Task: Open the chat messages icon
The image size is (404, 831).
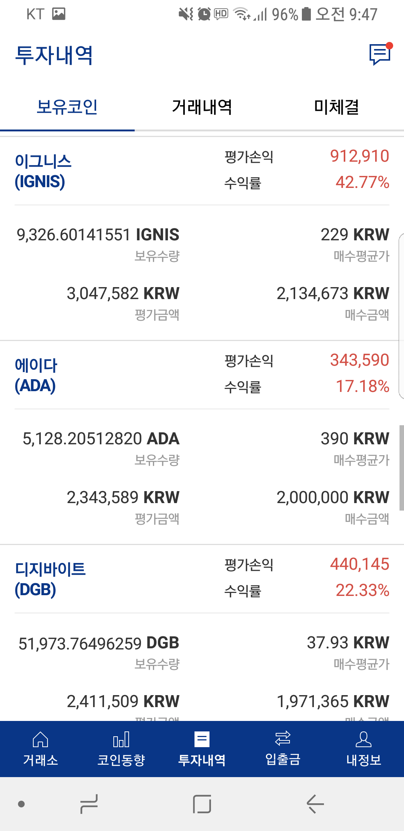Action: [380, 54]
